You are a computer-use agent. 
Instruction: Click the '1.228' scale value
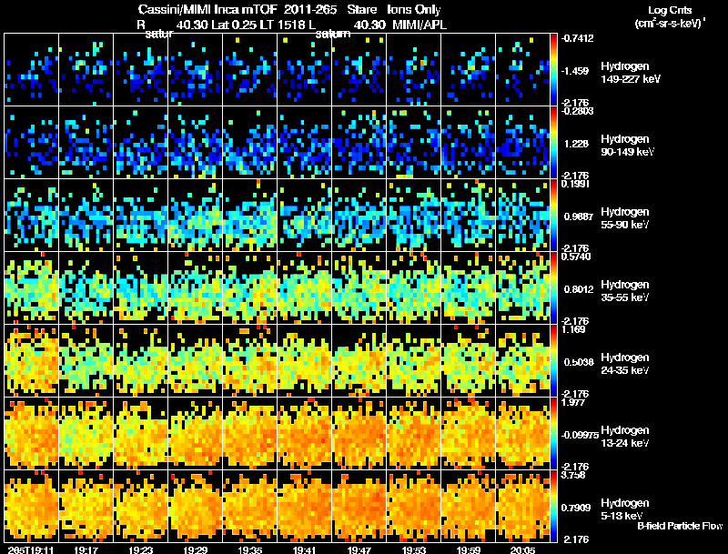pyautogui.click(x=576, y=144)
